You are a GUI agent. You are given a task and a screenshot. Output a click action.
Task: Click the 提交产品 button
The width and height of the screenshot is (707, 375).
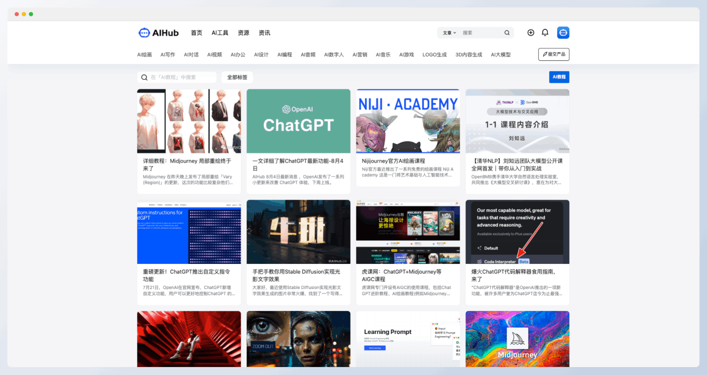pyautogui.click(x=554, y=54)
